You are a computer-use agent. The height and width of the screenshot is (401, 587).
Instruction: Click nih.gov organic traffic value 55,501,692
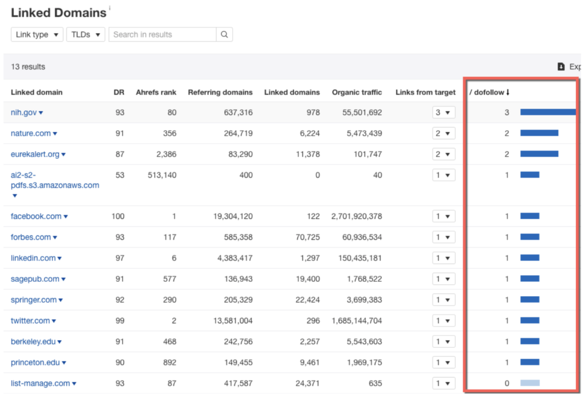362,113
